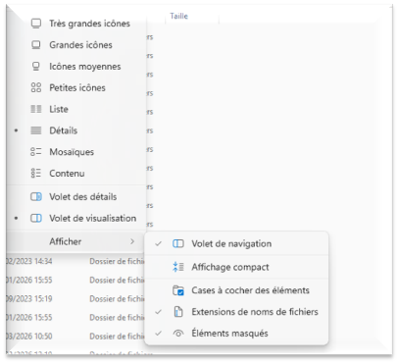Select Petites icônes view
Image resolution: width=399 pixels, height=364 pixels.
[x=76, y=87]
